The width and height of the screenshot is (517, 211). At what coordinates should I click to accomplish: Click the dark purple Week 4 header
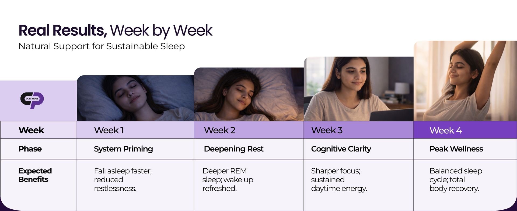pos(465,130)
